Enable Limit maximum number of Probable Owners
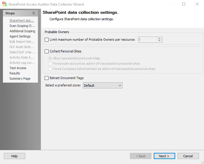The height and width of the screenshot is (164, 204). (46, 40)
